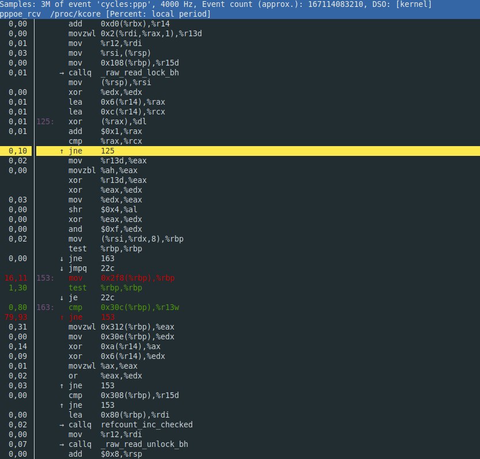Select the highlighted 'jne 125' instruction line
Image resolution: width=480 pixels, height=459 pixels.
coord(258,151)
